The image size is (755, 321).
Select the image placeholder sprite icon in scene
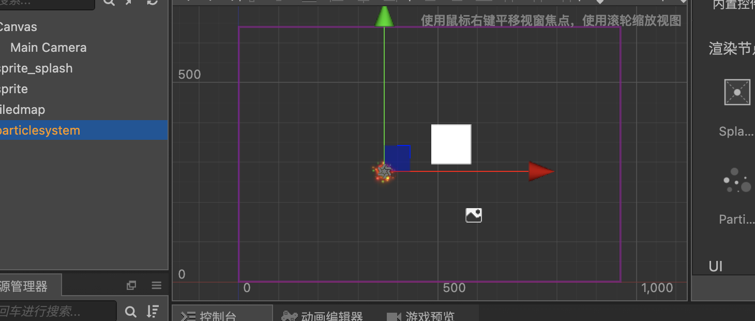coord(474,215)
